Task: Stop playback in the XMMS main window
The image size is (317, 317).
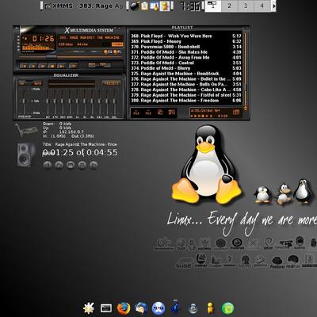Action: click(52, 66)
